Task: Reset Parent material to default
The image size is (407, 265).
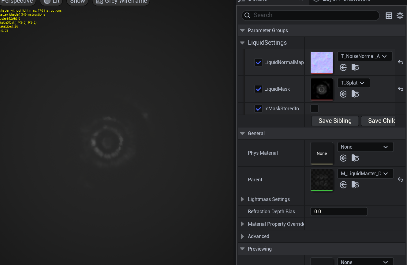Action: tap(401, 180)
